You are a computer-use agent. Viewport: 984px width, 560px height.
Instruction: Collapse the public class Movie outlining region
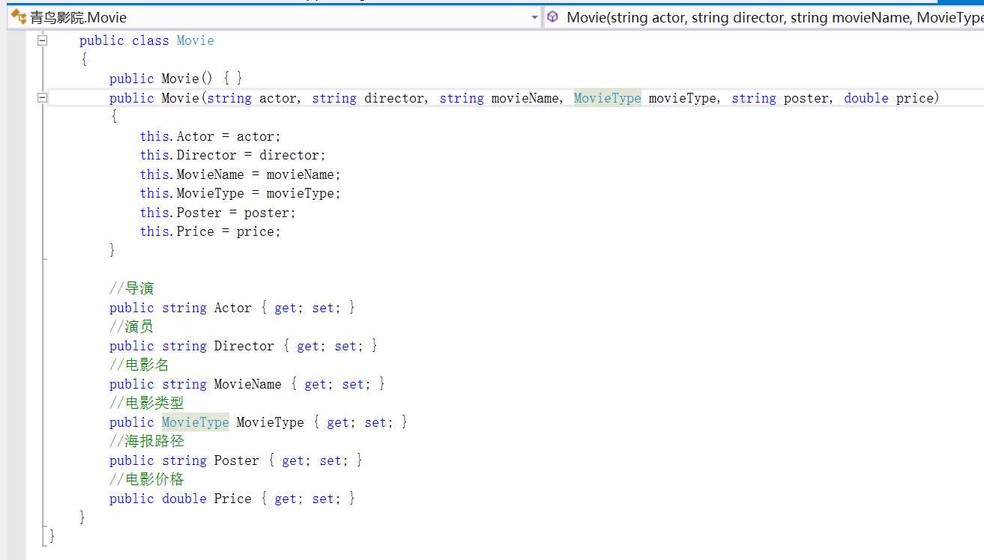[43, 40]
